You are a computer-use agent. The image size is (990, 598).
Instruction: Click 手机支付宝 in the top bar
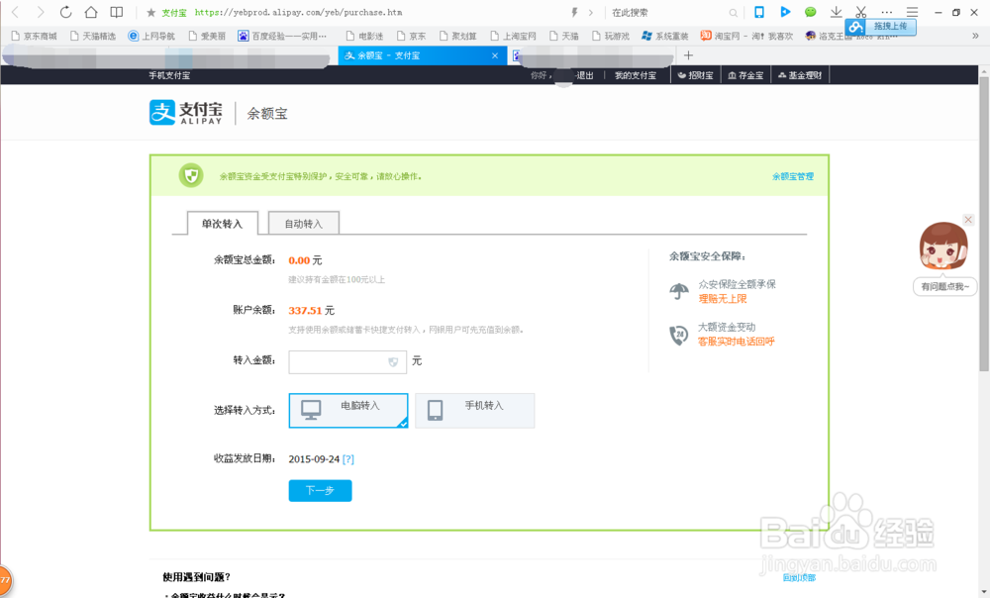[x=169, y=75]
